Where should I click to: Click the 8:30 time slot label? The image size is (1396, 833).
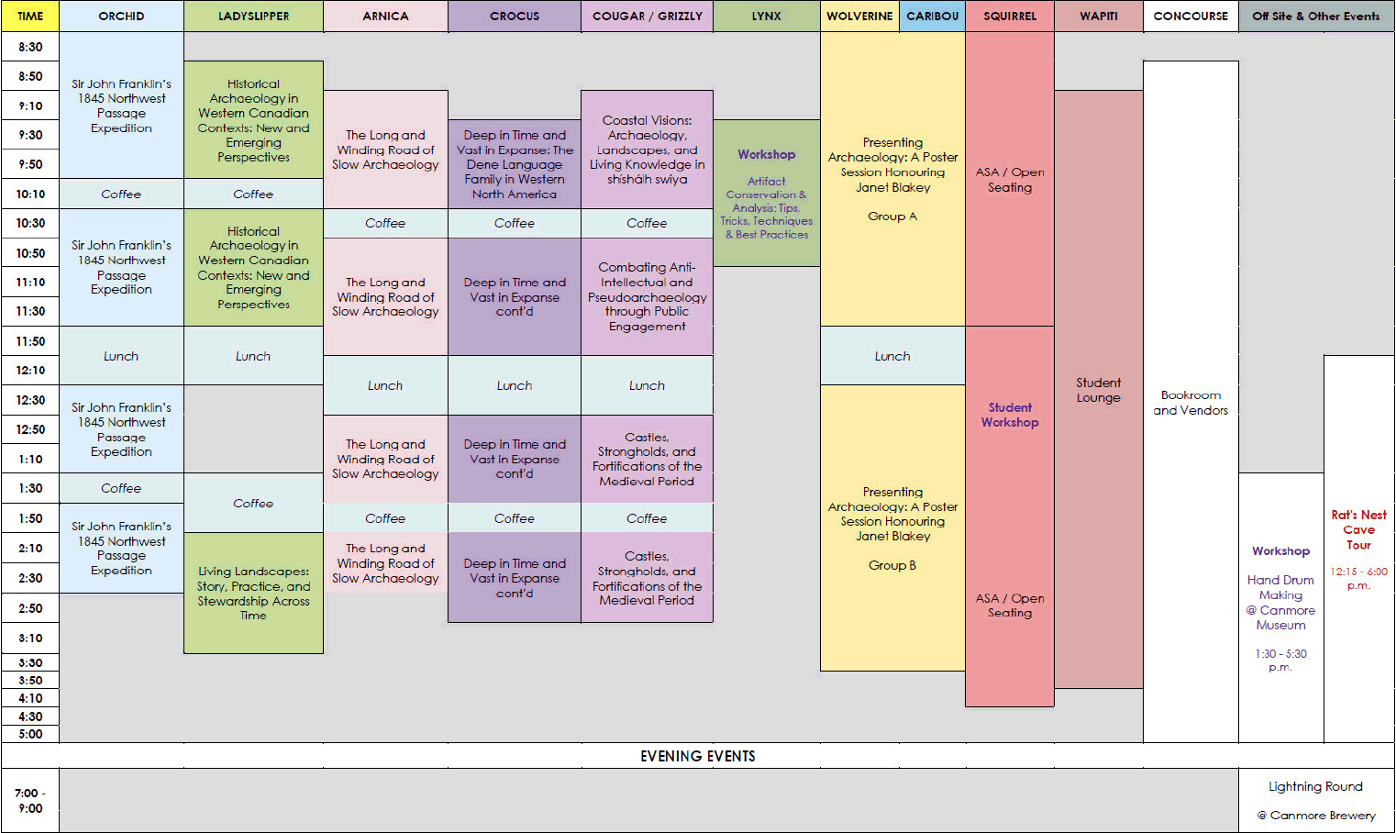coord(30,47)
